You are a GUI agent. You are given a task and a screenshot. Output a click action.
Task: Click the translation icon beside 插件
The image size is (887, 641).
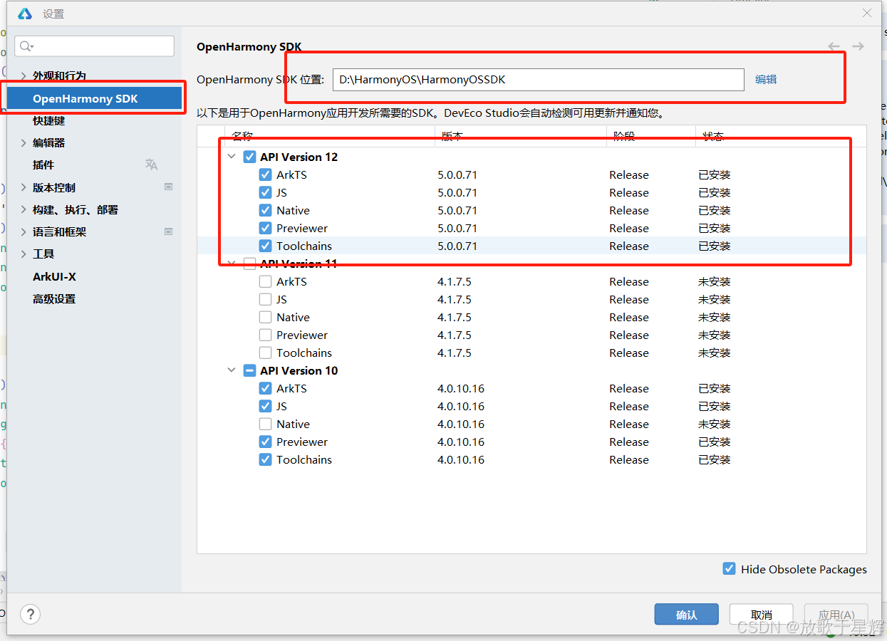point(151,165)
